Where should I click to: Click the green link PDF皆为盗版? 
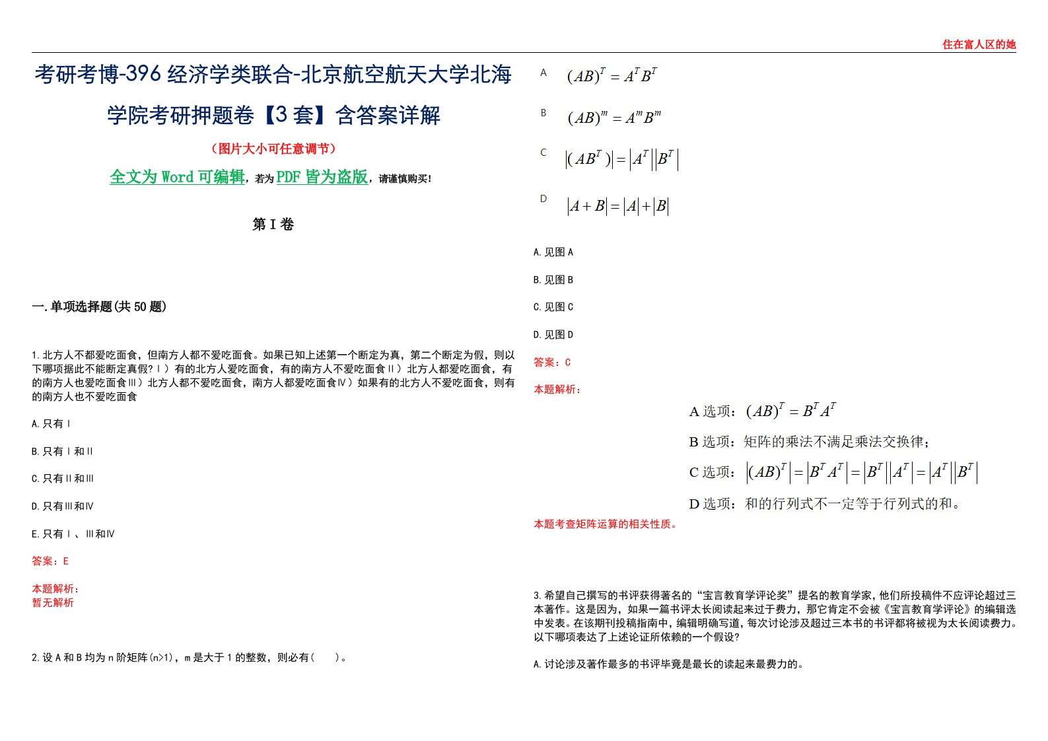(x=322, y=177)
